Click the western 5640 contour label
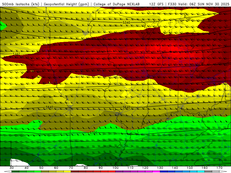Image resolution: width=231 pixels, height=173 pixels. coord(49,107)
